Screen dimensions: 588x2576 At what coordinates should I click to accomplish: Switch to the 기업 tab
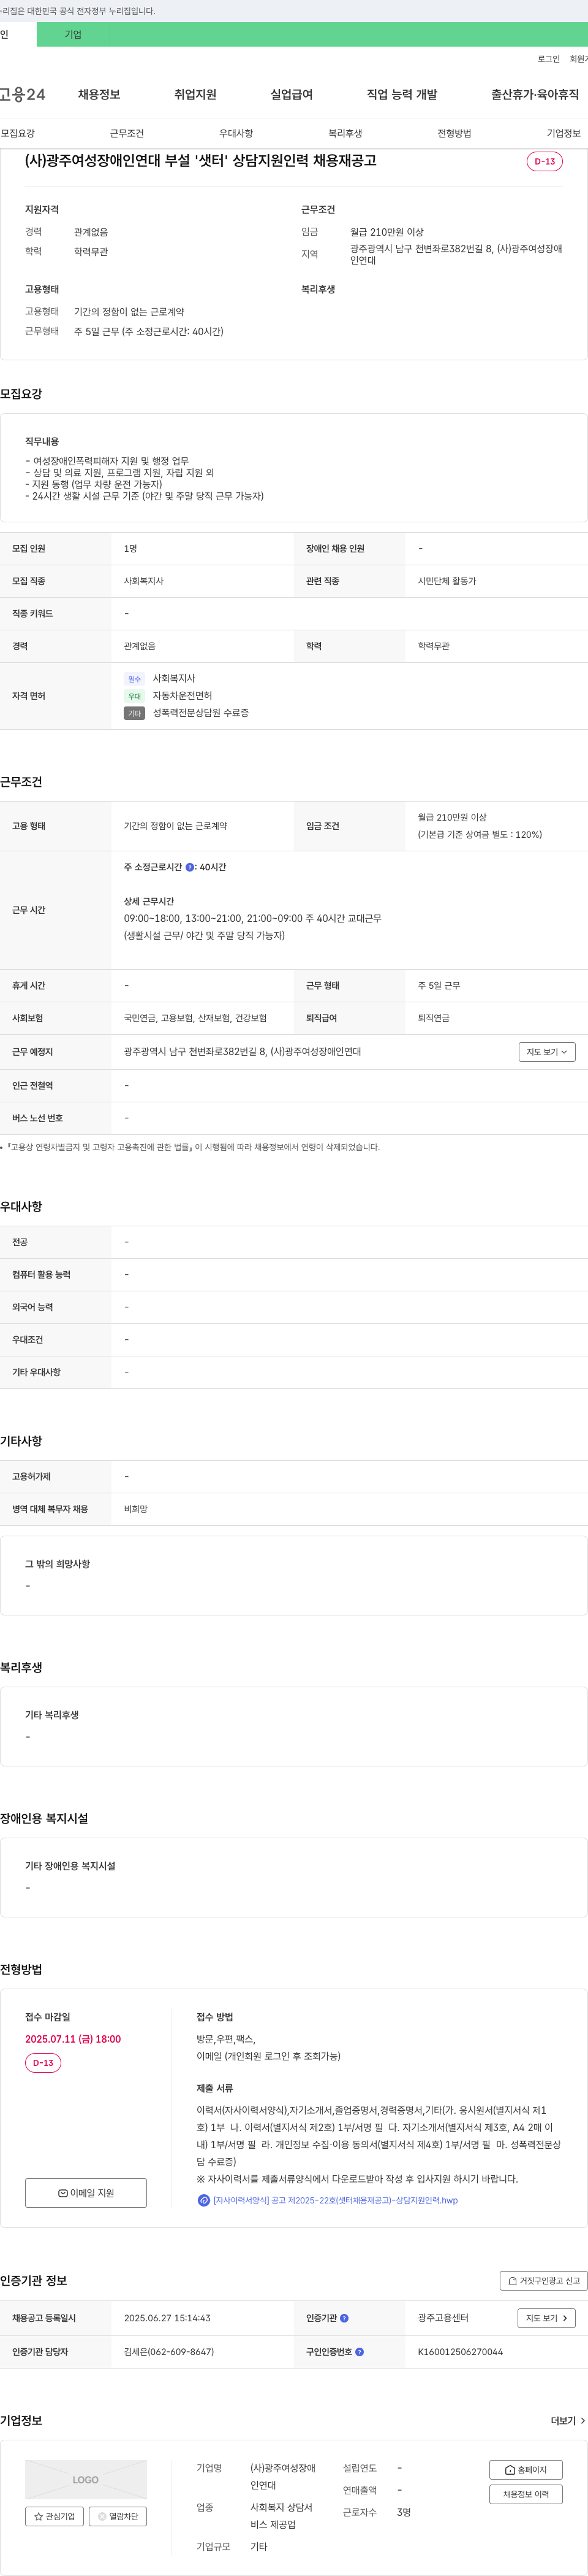[73, 34]
